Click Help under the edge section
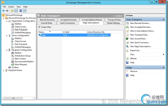 coord(132,75)
